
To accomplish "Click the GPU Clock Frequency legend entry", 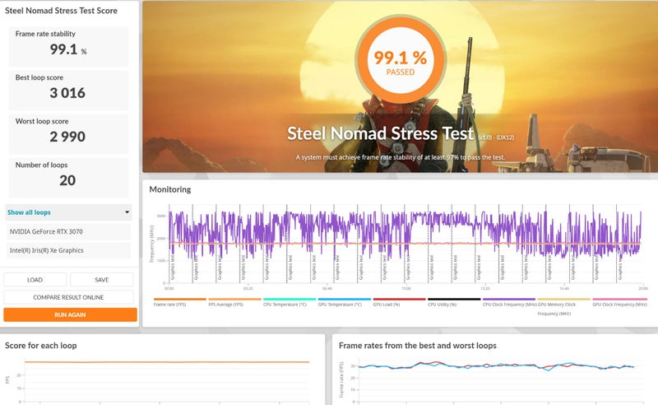I will (x=619, y=305).
